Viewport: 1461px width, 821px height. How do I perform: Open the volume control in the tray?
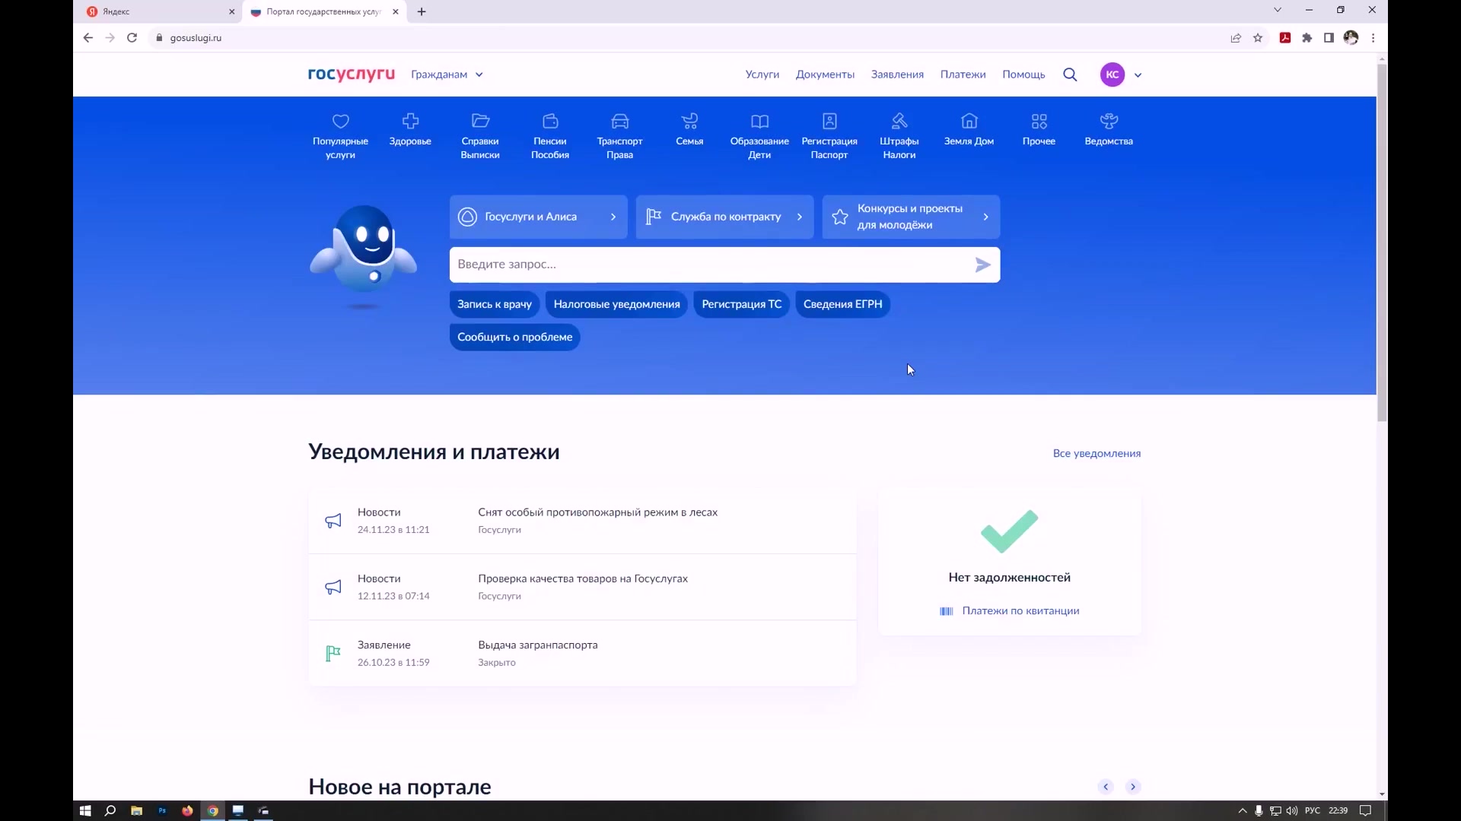[1292, 811]
